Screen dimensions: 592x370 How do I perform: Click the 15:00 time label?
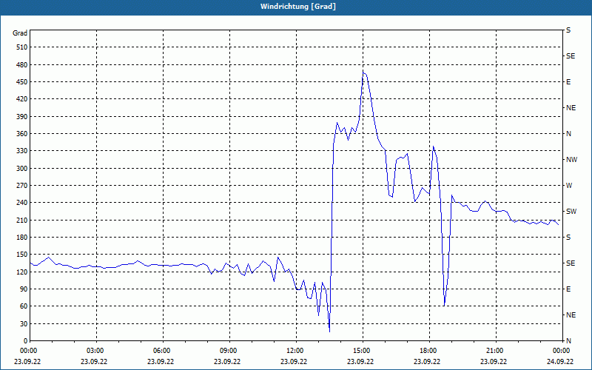click(x=363, y=351)
